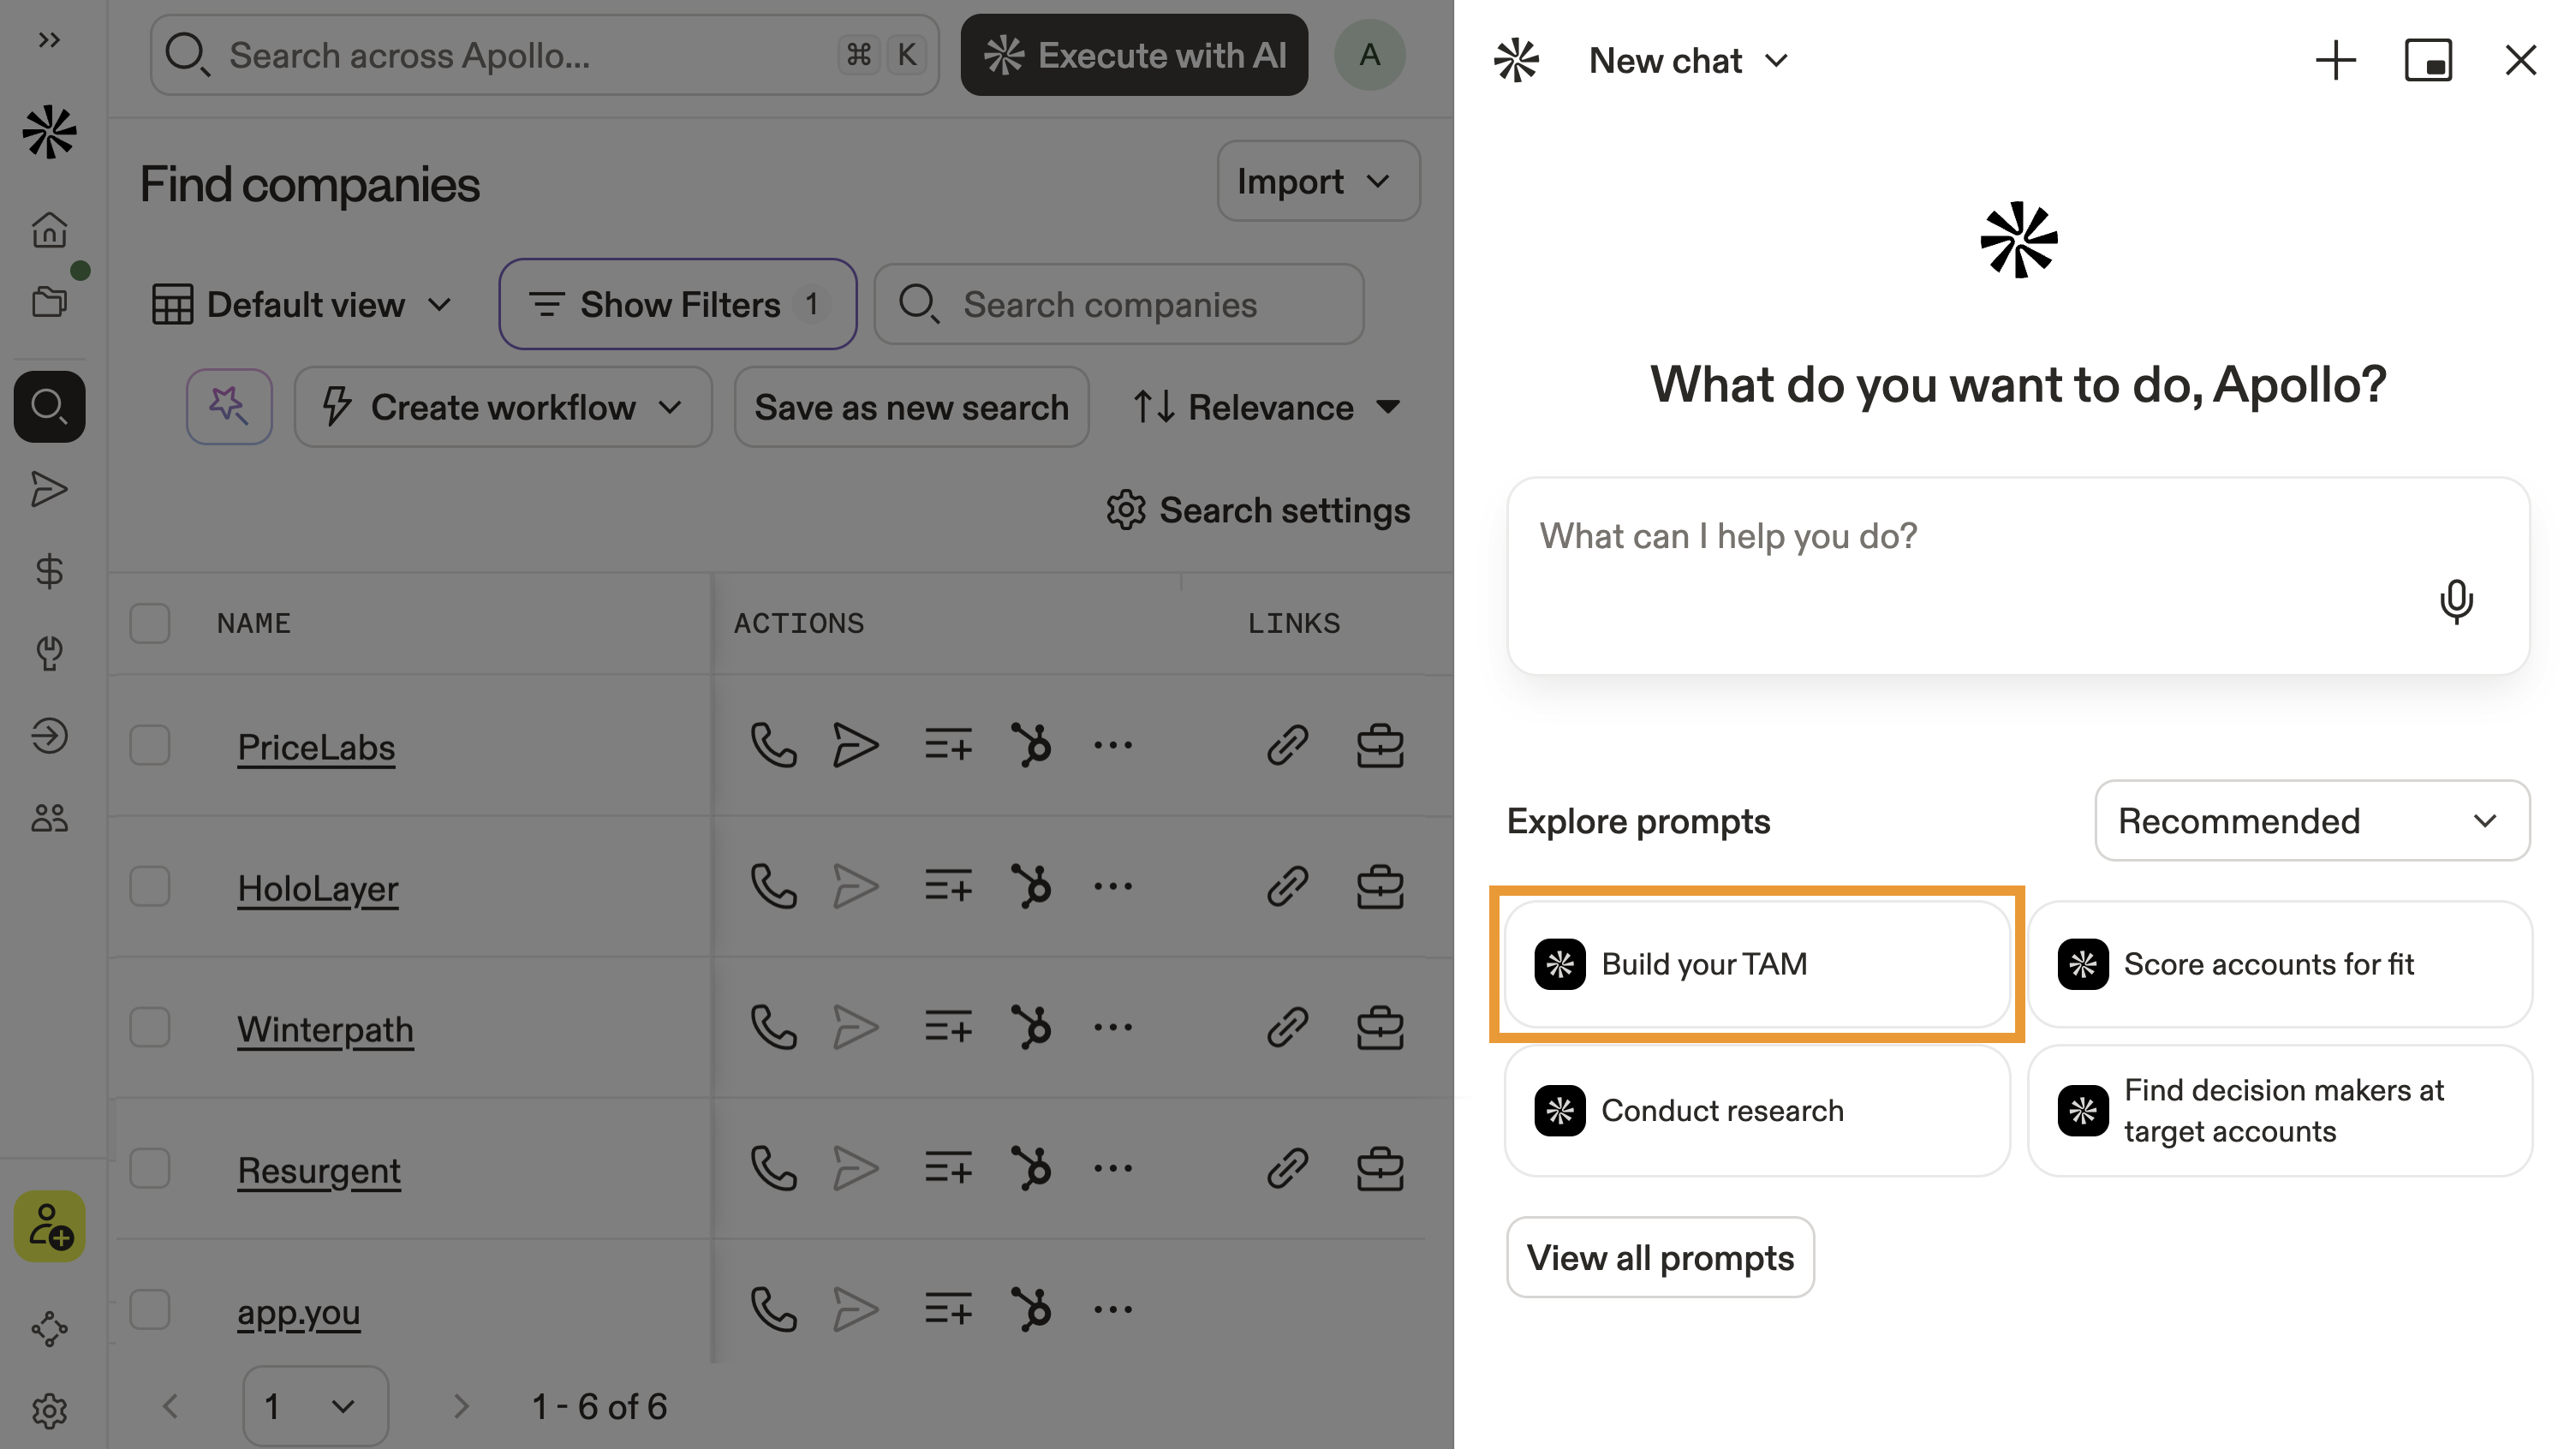Expand the Default view dropdown
Screen dimensions: 2576x1449
pyautogui.click(x=303, y=305)
